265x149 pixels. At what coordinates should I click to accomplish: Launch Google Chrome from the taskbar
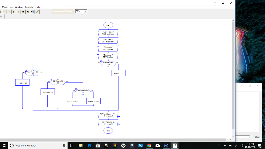coord(149,145)
